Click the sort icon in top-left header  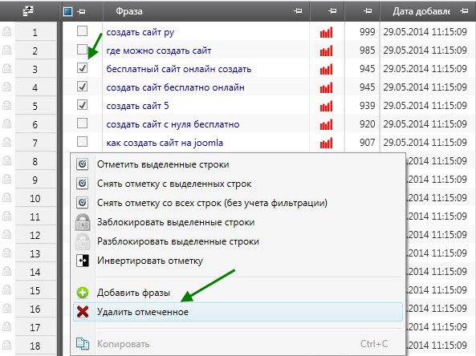(x=28, y=11)
